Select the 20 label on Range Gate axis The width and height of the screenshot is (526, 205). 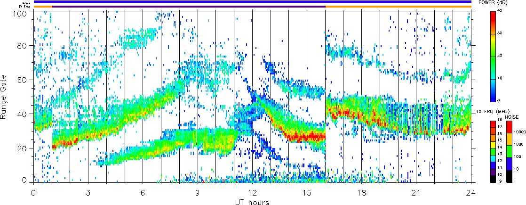click(23, 148)
